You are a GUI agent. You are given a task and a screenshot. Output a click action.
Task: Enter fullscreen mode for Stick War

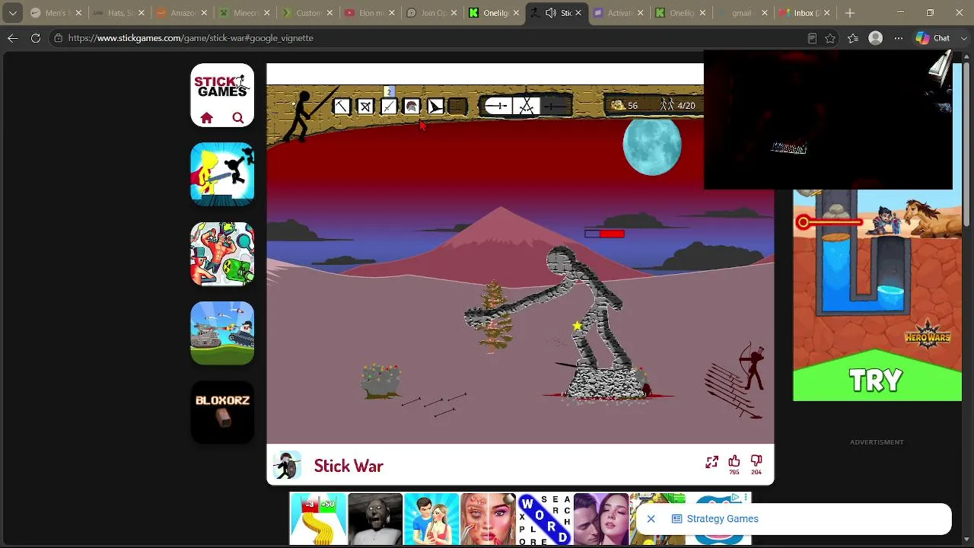711,462
